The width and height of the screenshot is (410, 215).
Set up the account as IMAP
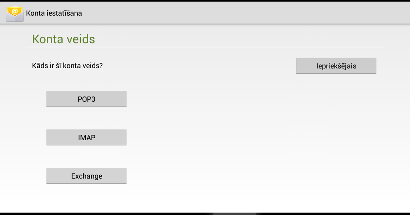tap(86, 138)
